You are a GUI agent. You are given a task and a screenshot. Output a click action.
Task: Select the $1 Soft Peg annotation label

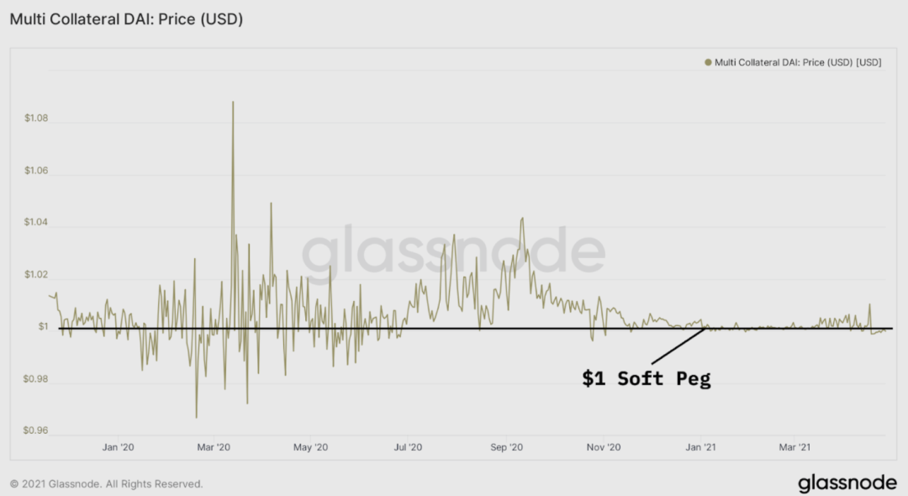point(647,378)
